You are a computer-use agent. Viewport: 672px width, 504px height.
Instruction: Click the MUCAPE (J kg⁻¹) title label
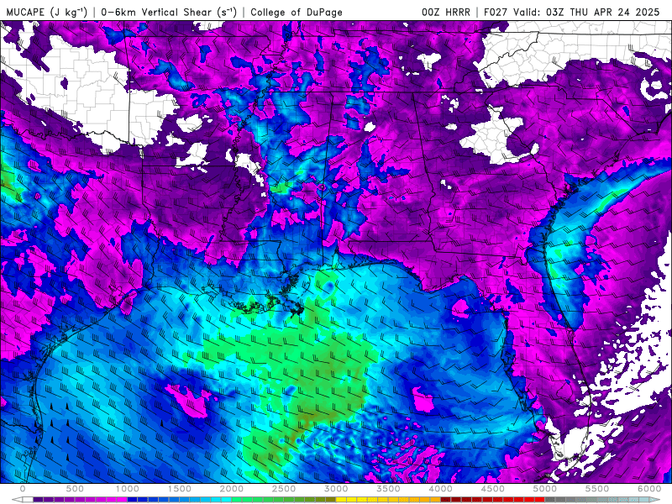46,12
